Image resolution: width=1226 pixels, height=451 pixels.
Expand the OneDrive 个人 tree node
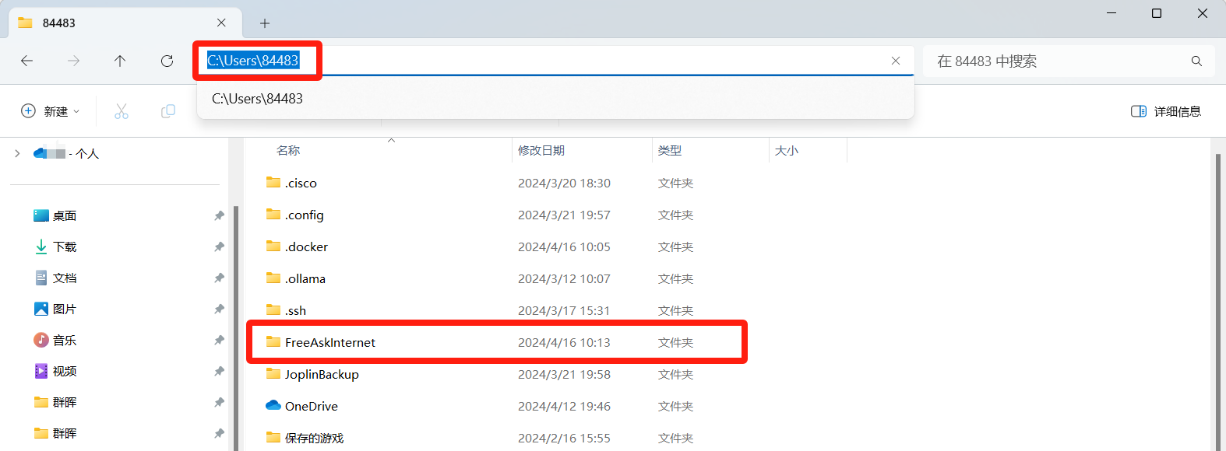coord(17,153)
